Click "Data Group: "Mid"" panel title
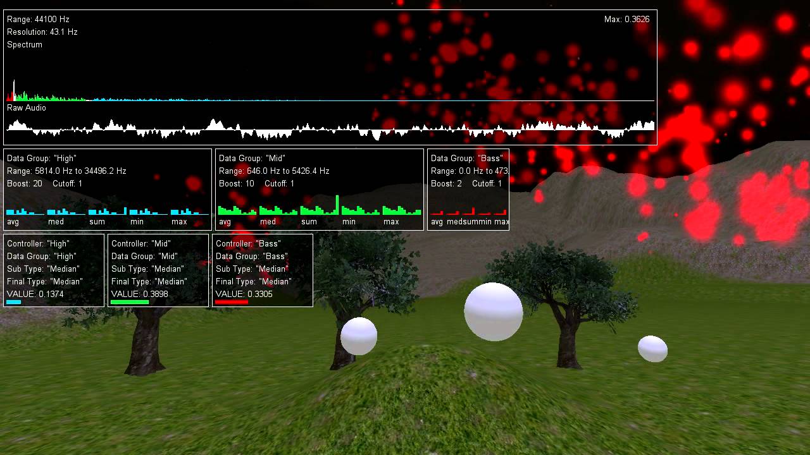The image size is (810, 455). 252,159
